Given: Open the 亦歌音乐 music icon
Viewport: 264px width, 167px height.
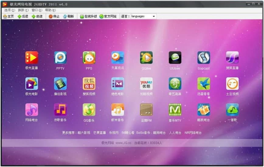Looking at the screenshot, I should tap(60, 110).
